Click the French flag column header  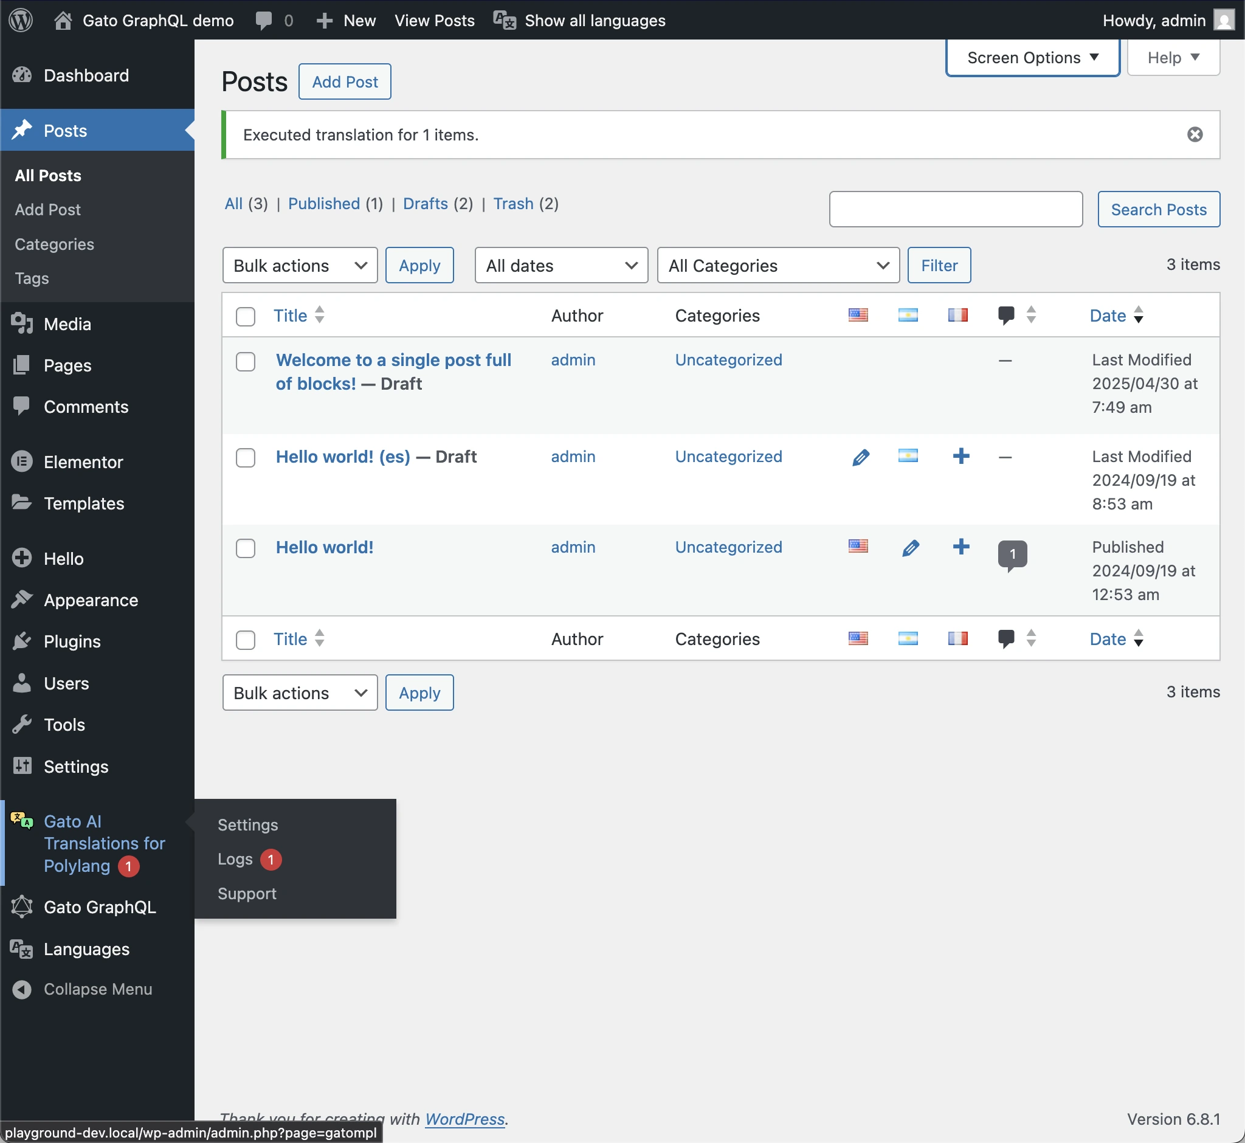click(x=957, y=315)
